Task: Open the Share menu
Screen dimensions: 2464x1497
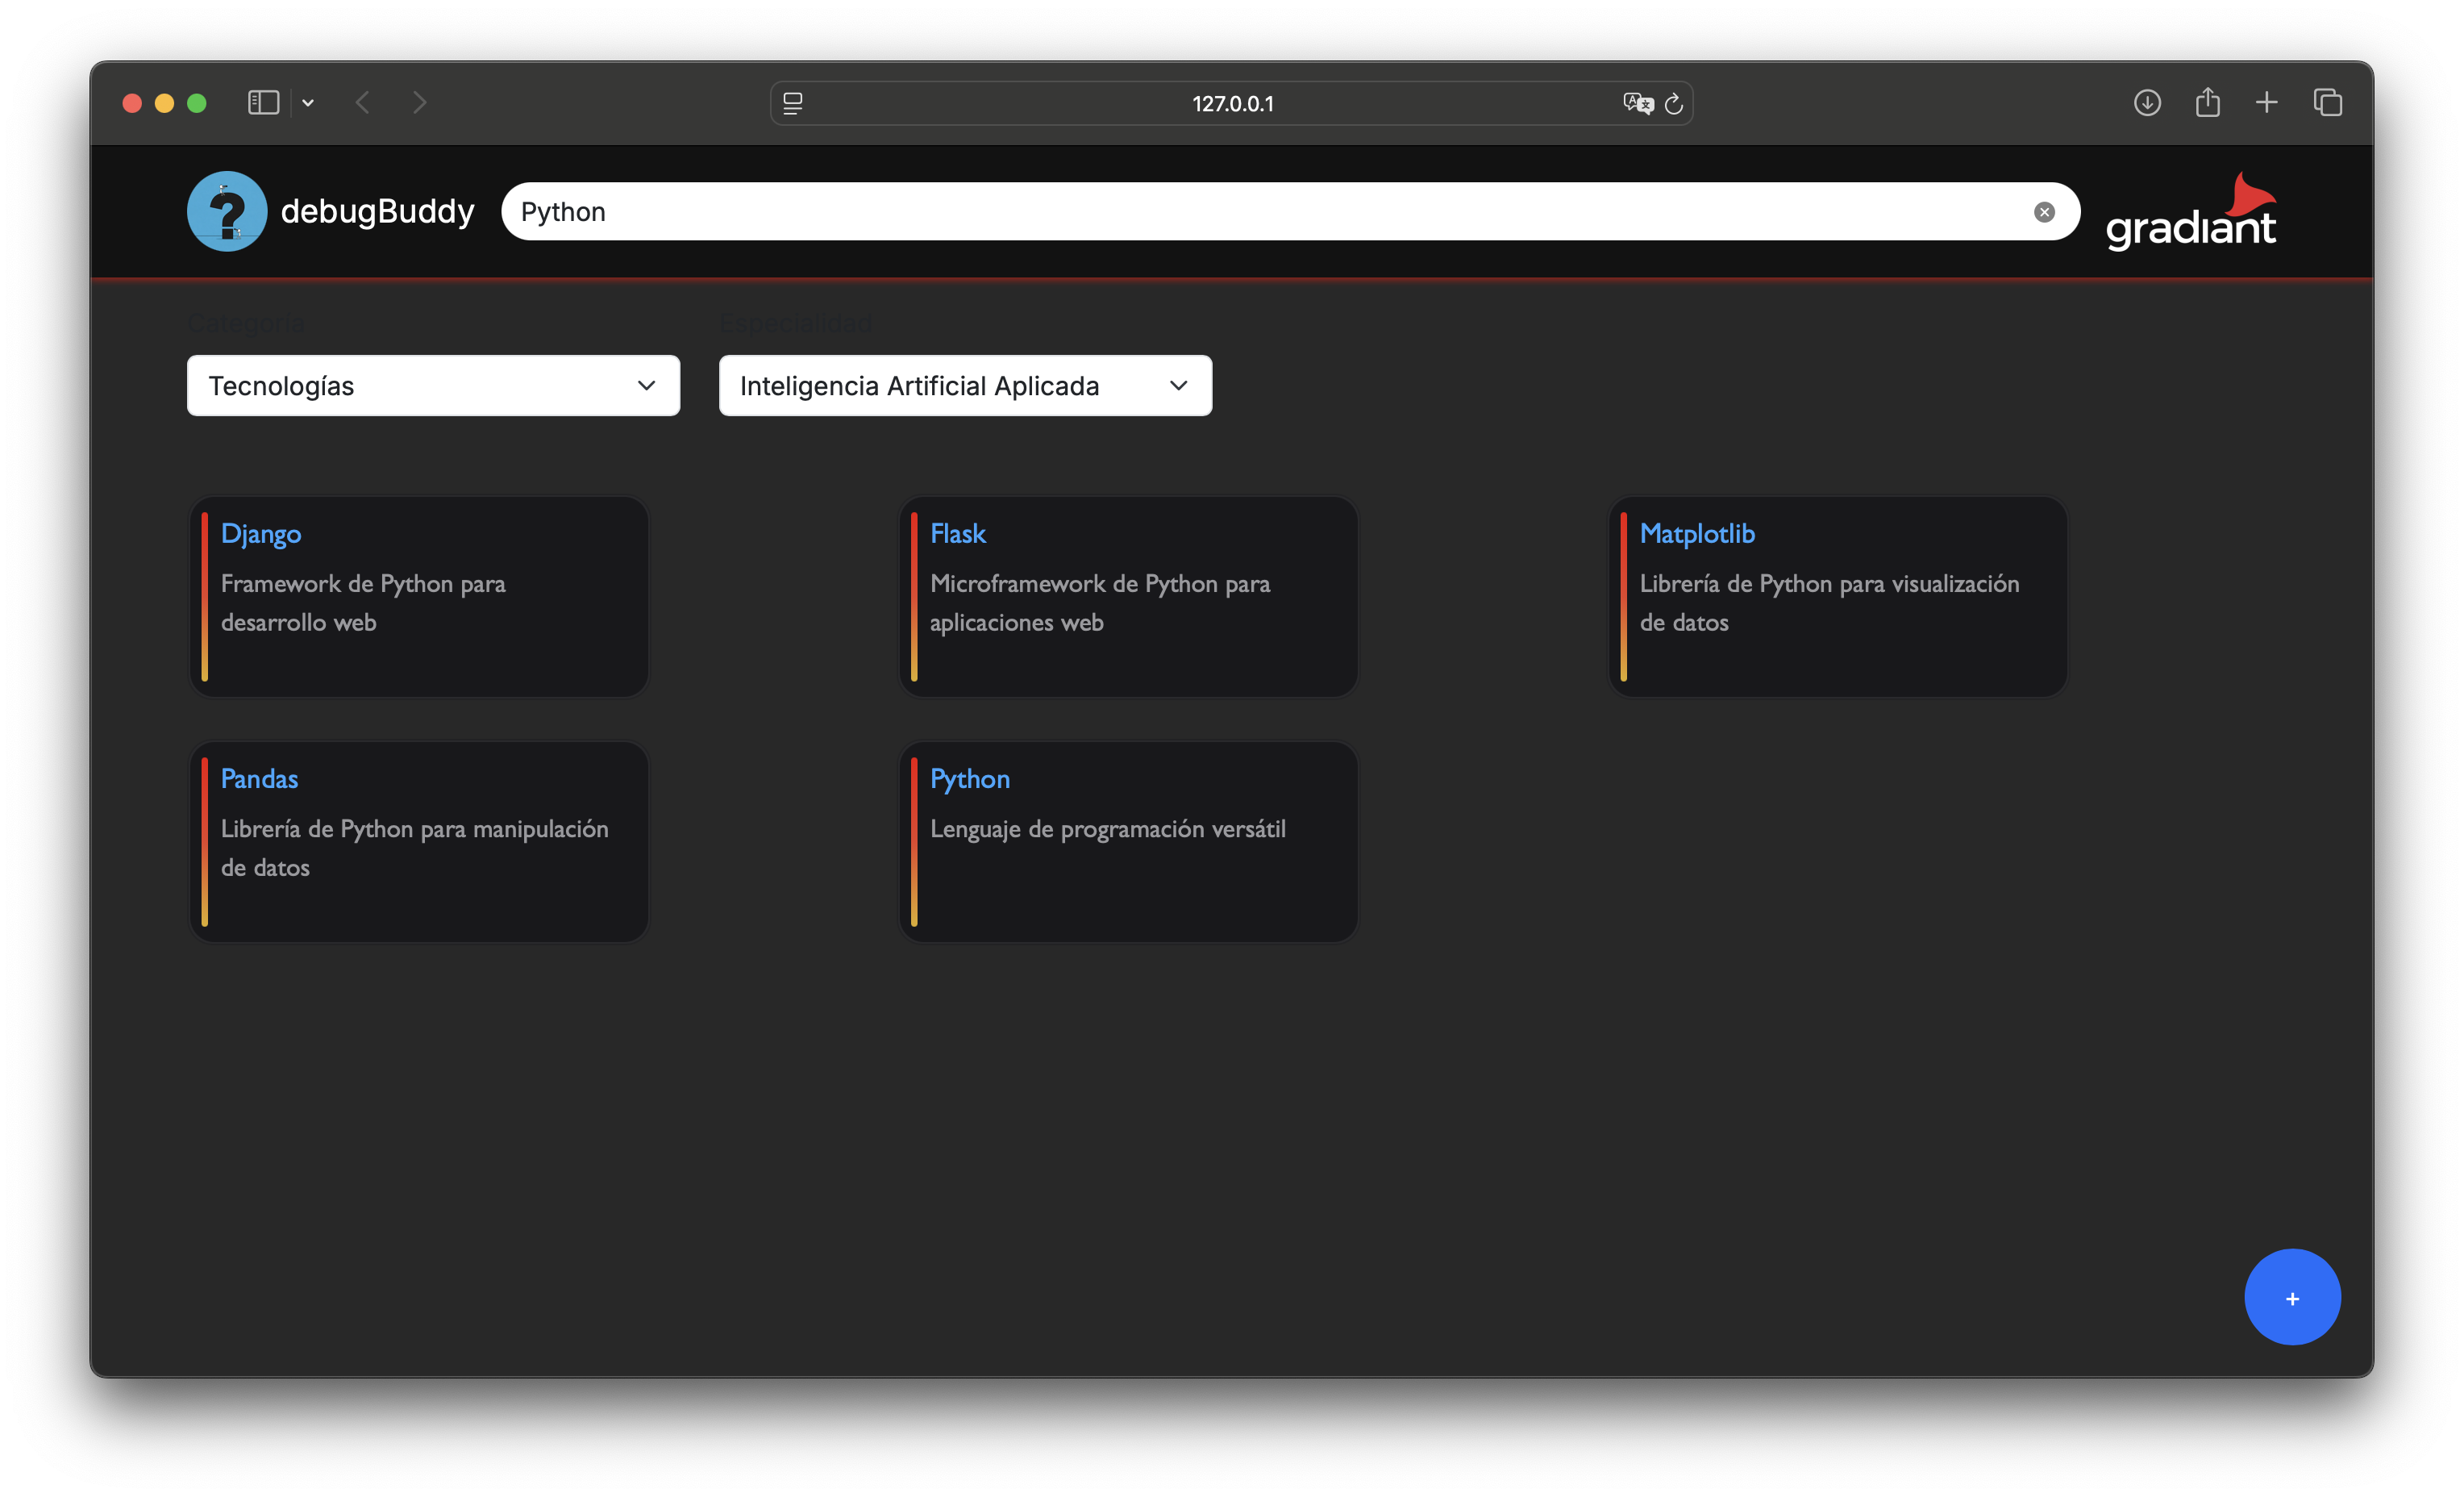Action: pyautogui.click(x=2207, y=103)
